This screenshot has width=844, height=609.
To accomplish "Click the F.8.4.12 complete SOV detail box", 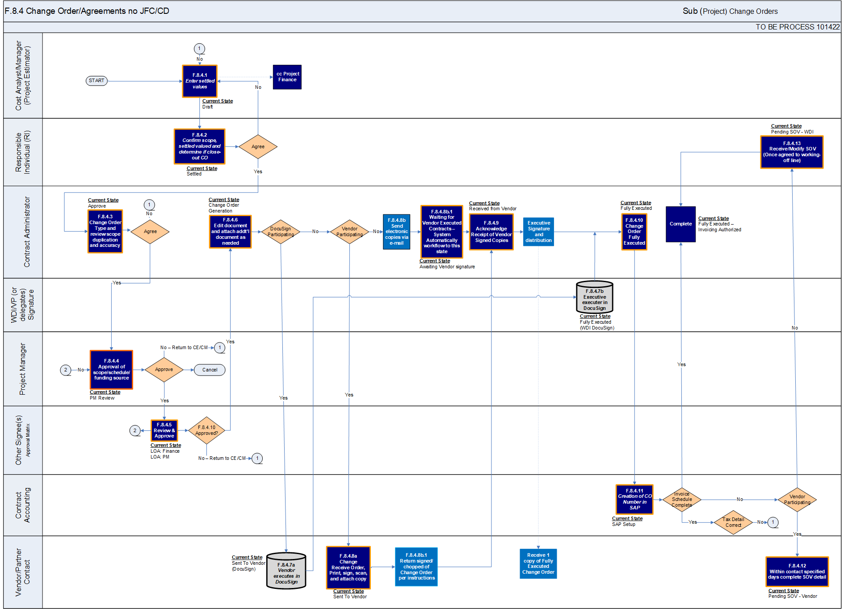I will (797, 571).
